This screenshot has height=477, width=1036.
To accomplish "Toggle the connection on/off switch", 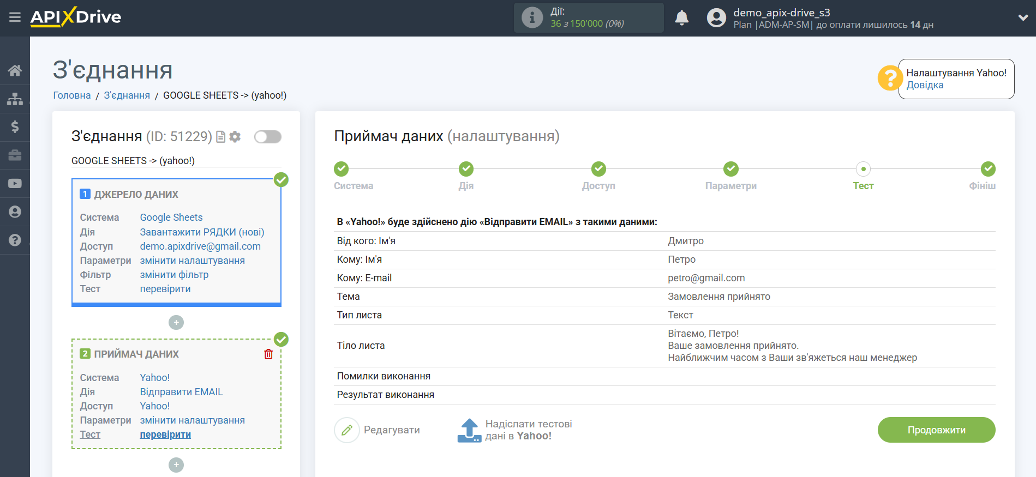I will pos(268,137).
